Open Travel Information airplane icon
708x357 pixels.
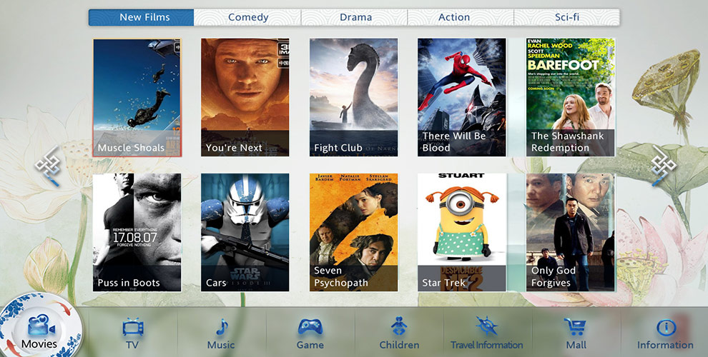(486, 327)
